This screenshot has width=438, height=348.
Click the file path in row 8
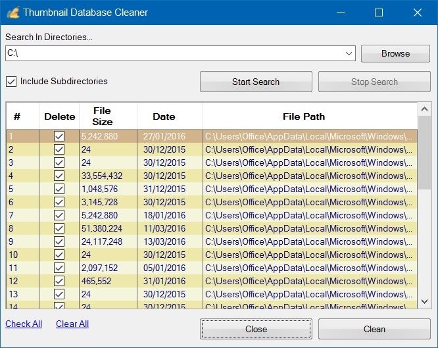tap(310, 228)
